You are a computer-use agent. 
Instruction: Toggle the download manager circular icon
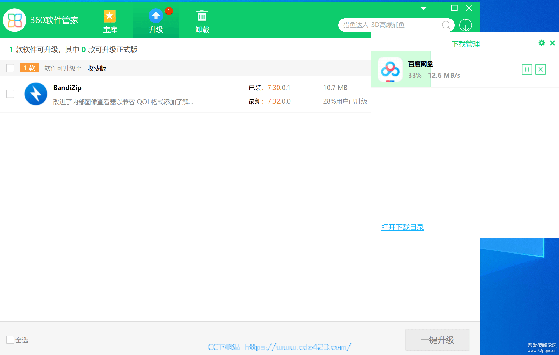click(466, 25)
